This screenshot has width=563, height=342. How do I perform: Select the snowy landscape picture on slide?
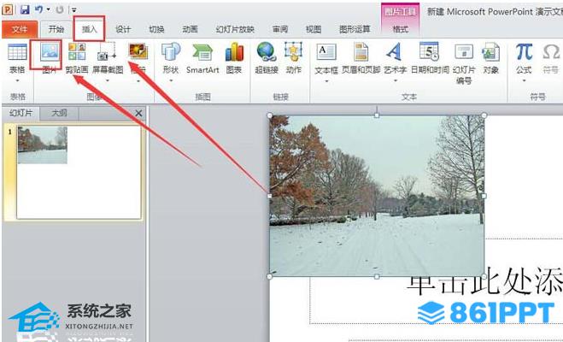pyautogui.click(x=377, y=196)
